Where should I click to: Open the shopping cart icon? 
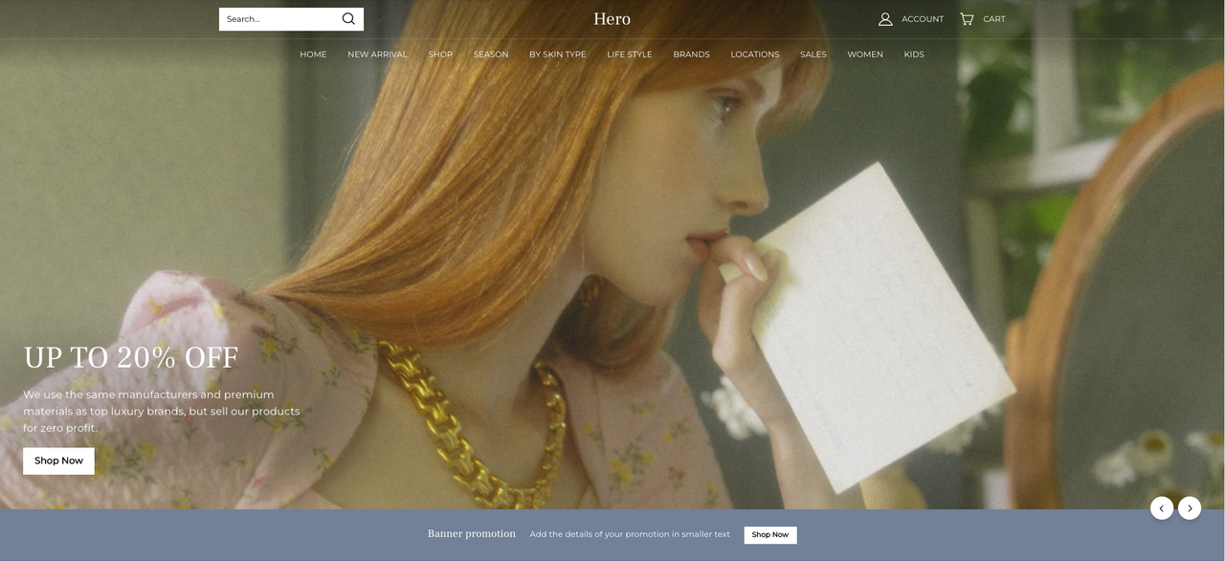(967, 19)
